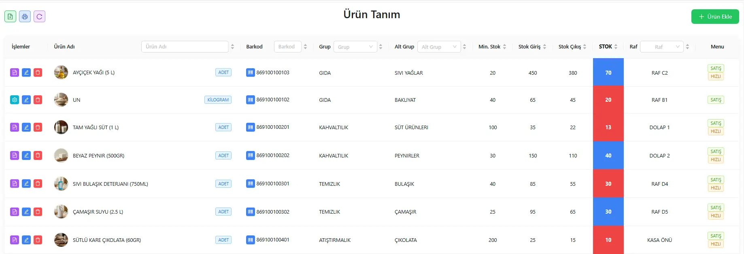This screenshot has height=254, width=744.
Task: Click AYÇİÇEK YAĞI product thumbnail
Action: 61,72
